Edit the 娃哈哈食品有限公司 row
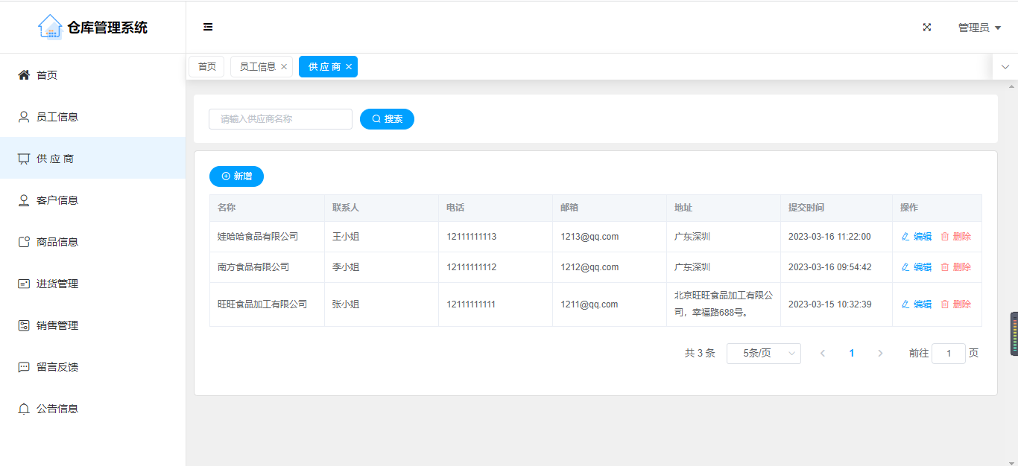The height and width of the screenshot is (466, 1018). click(917, 237)
